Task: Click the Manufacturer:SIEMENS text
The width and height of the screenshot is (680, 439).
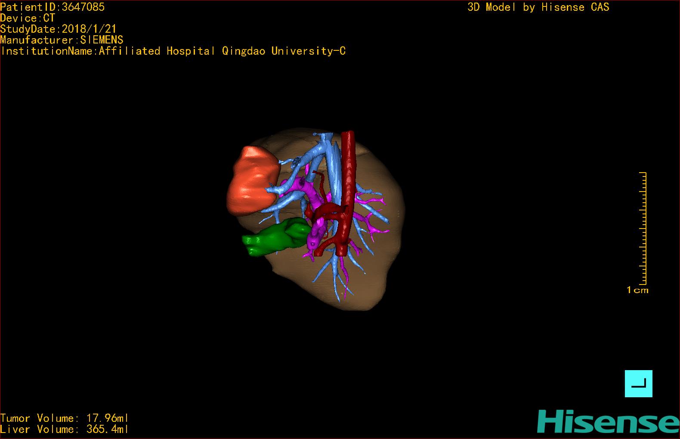Action: click(x=62, y=40)
